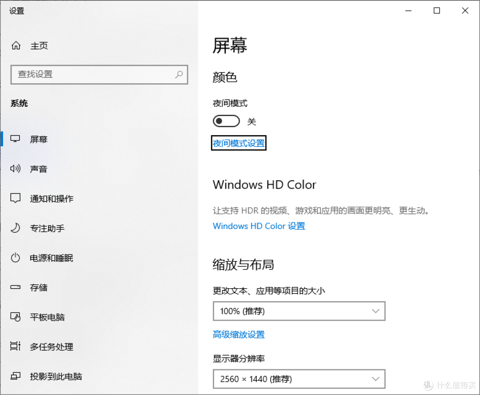Viewport: 480px width, 395px height.
Task: Click the Home house icon
Action: coord(16,46)
